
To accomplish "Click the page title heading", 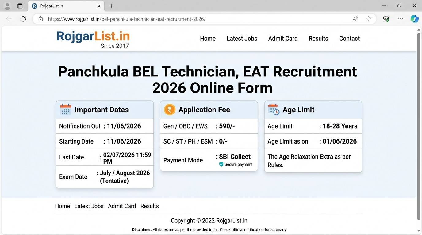I will pos(208,80).
